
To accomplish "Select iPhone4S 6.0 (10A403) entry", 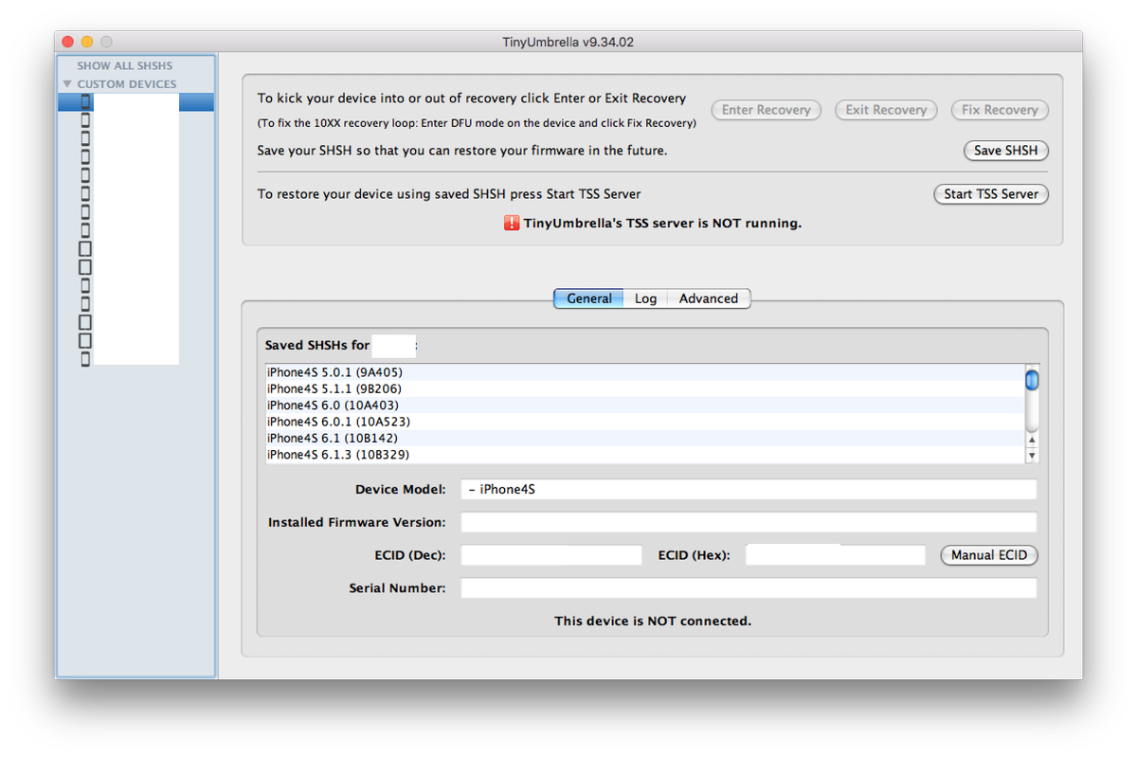I will [644, 406].
